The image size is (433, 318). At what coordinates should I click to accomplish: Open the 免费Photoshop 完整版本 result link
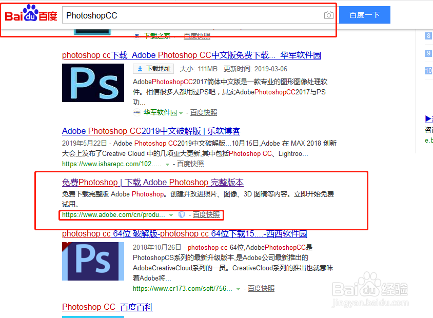(152, 182)
